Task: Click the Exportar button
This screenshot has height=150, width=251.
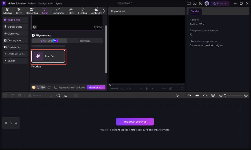Action: (220, 3)
